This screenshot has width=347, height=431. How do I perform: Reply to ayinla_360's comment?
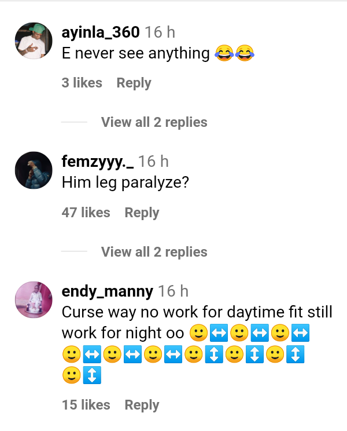click(134, 83)
